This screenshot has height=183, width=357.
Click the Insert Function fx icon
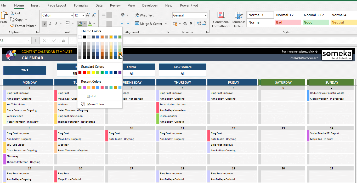pyautogui.click(x=63, y=41)
